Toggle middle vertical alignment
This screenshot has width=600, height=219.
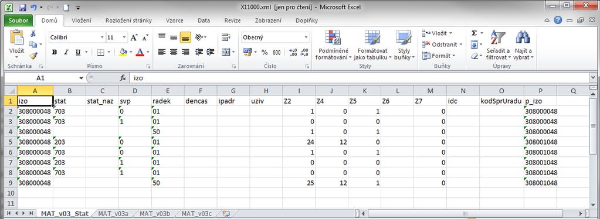click(x=174, y=37)
